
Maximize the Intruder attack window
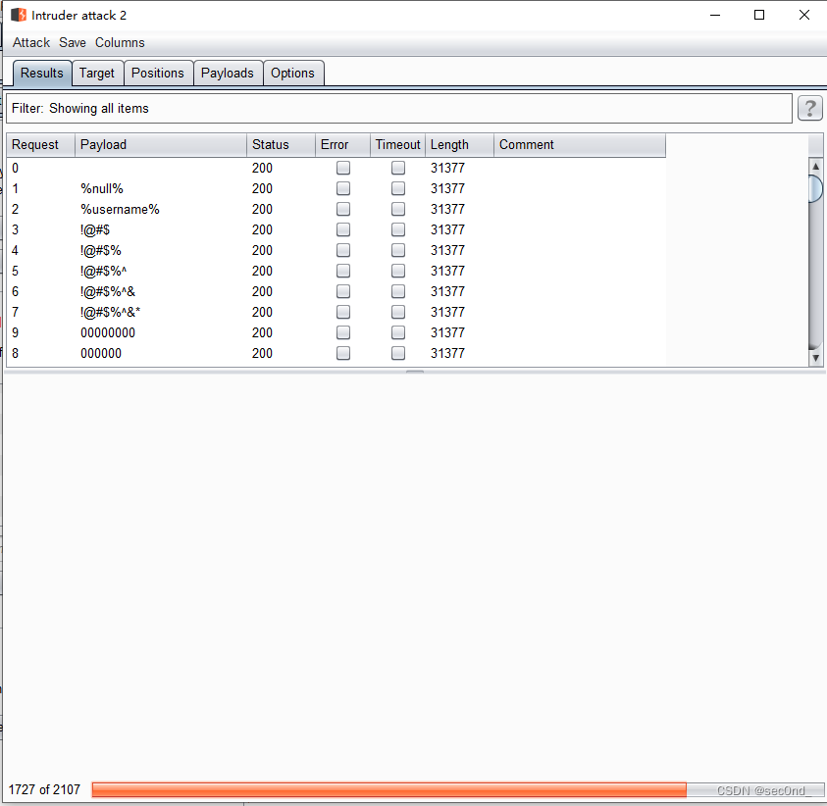click(759, 15)
